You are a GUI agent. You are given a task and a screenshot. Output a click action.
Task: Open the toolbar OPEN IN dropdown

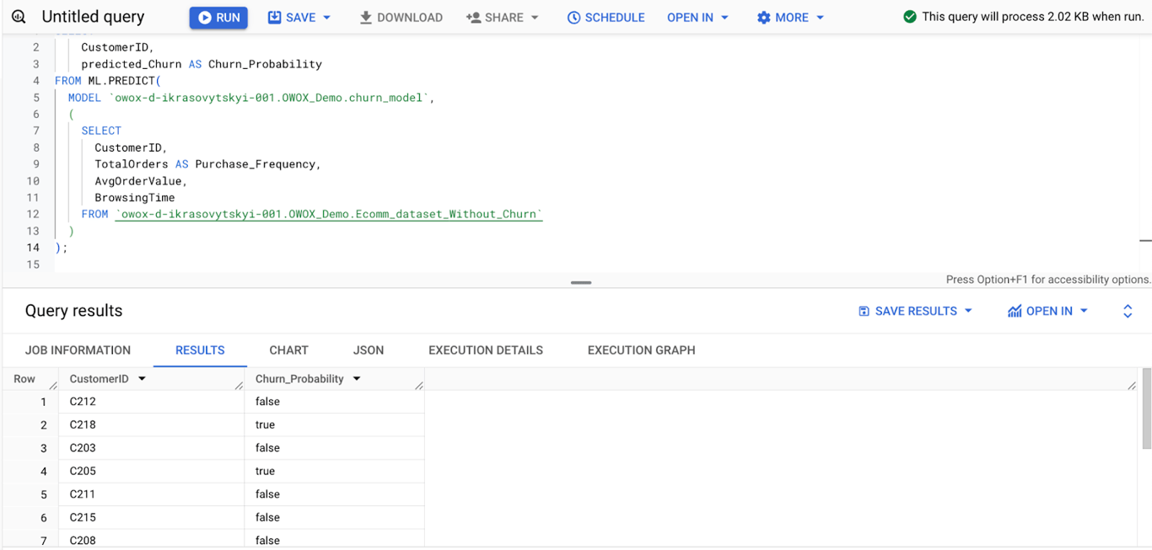click(697, 17)
